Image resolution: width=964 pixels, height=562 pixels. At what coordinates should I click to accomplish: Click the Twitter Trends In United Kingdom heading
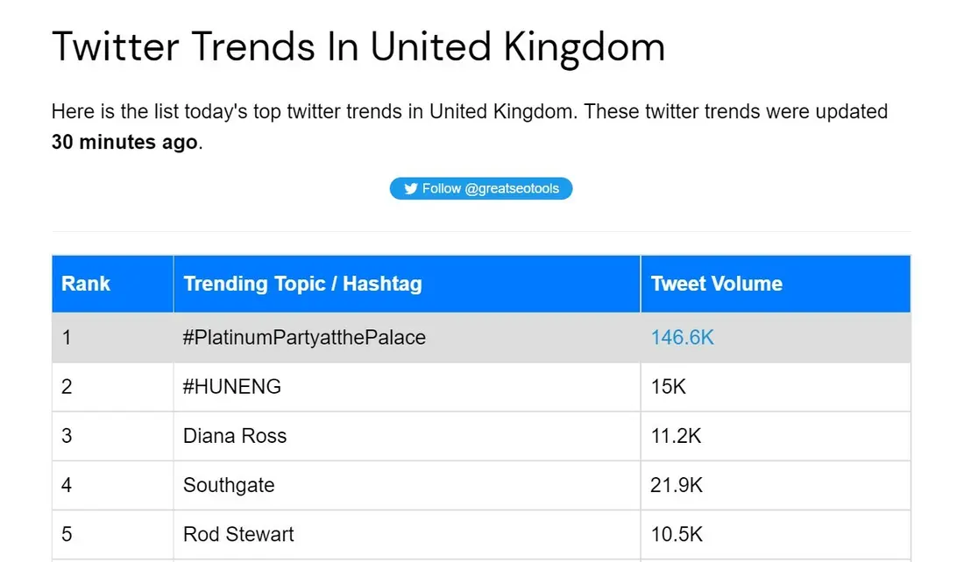[358, 46]
